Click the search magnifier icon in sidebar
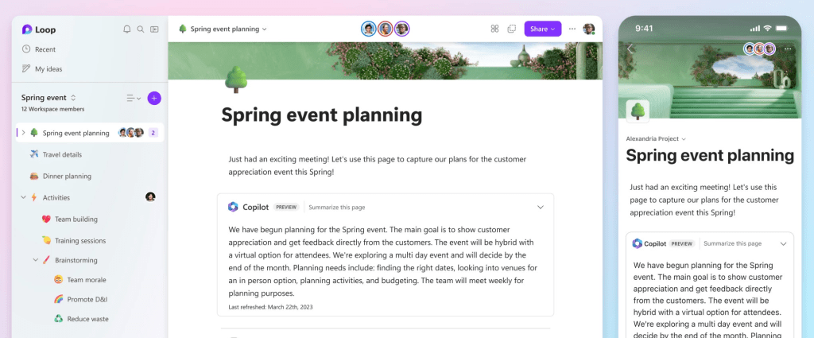Screen dimensions: 814x338 140,29
